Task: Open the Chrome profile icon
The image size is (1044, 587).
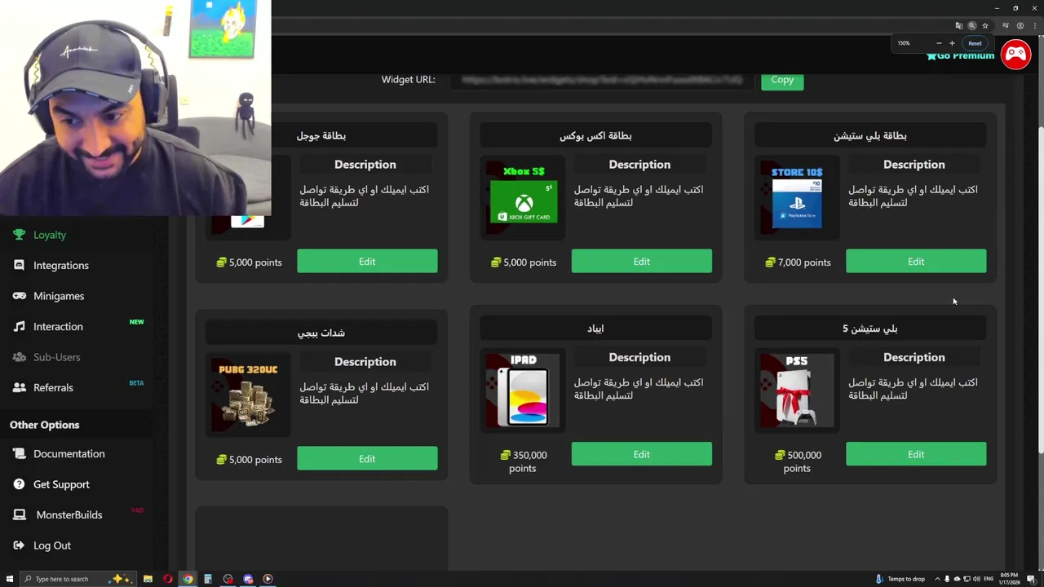Action: pyautogui.click(x=1020, y=26)
